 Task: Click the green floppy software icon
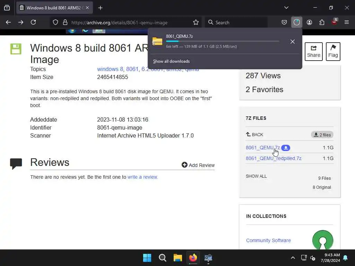[x=16, y=49]
